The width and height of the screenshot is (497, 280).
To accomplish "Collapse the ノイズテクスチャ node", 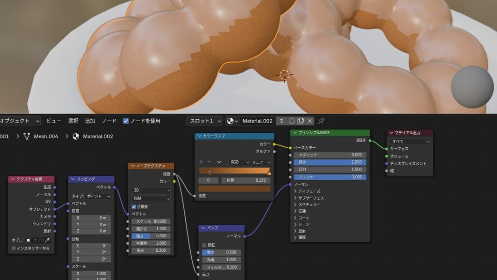I will tap(133, 166).
